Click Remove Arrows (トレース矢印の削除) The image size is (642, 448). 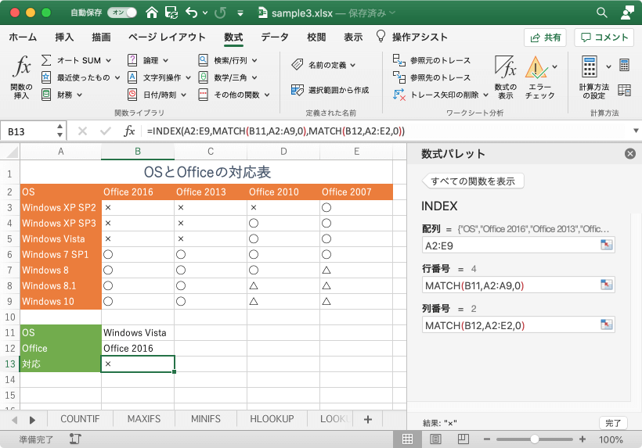(x=435, y=95)
